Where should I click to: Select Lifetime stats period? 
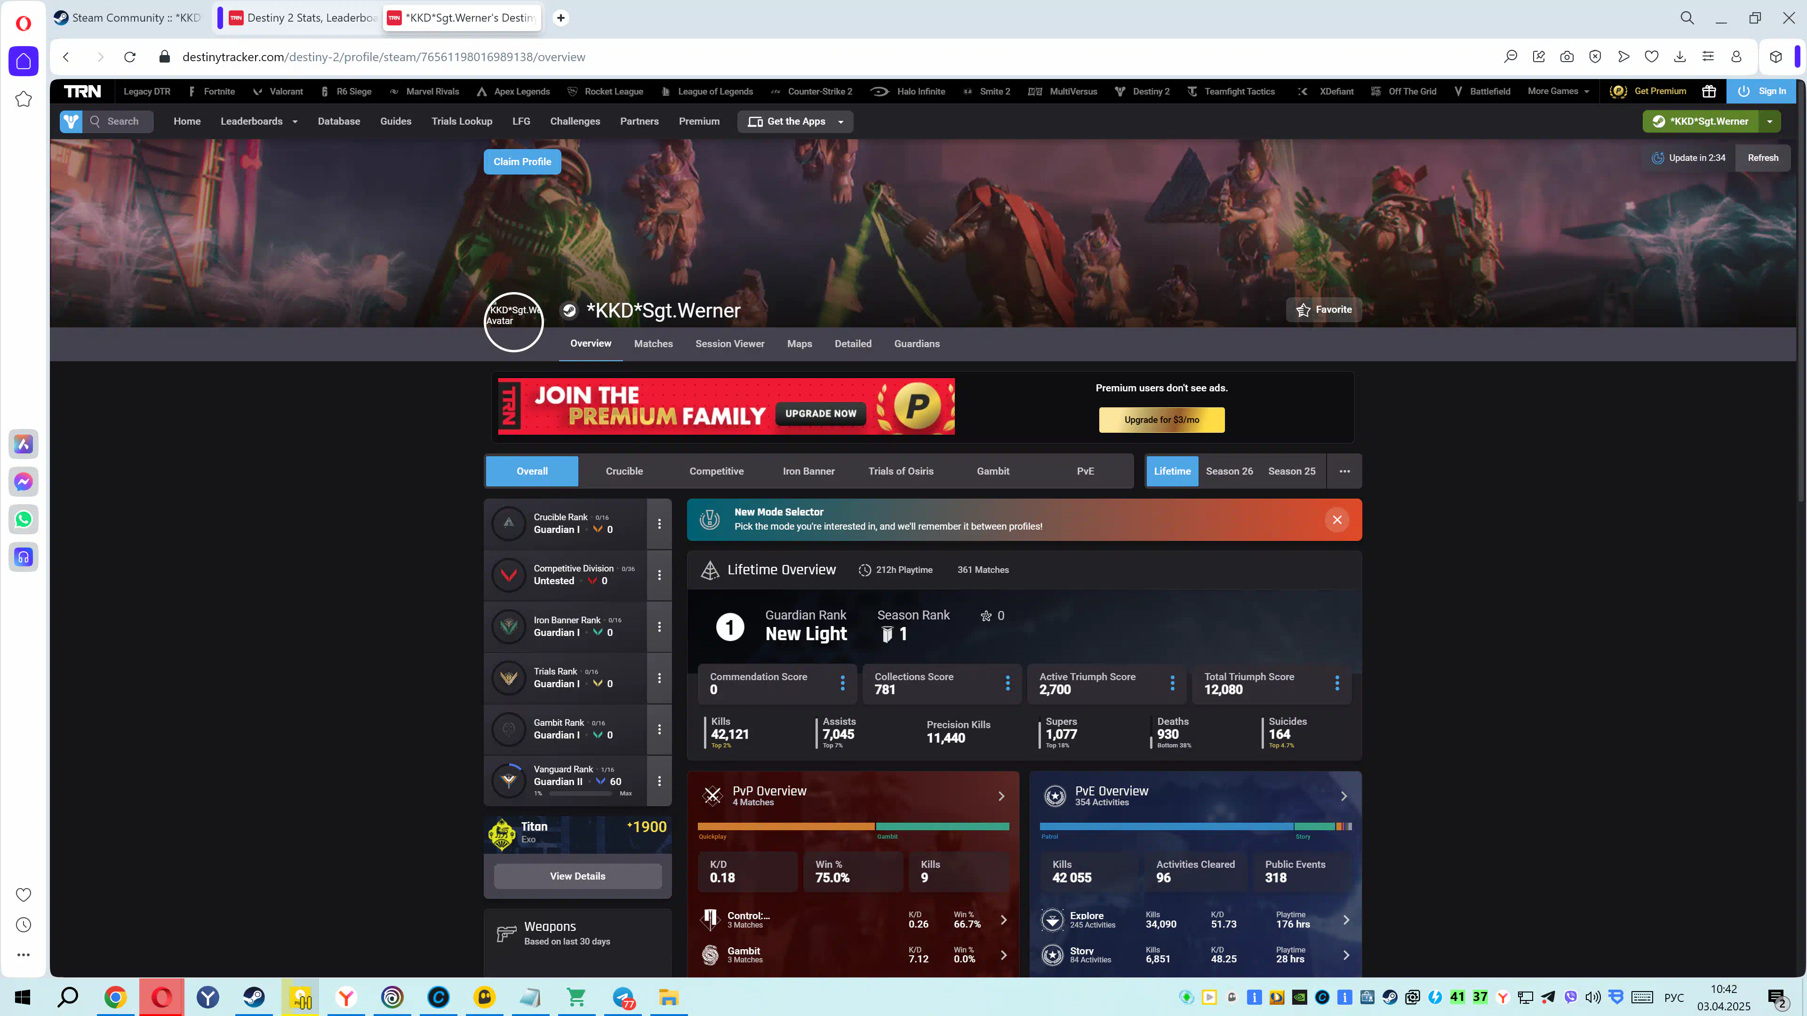1172,471
